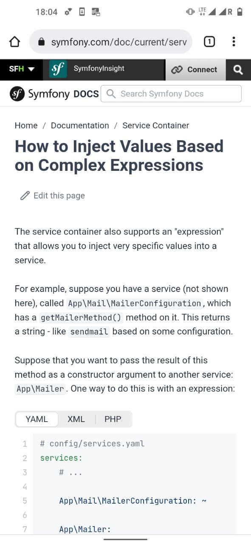Tap the padlock icon in address bar
Screen dimensions: 251x544
coord(41,42)
